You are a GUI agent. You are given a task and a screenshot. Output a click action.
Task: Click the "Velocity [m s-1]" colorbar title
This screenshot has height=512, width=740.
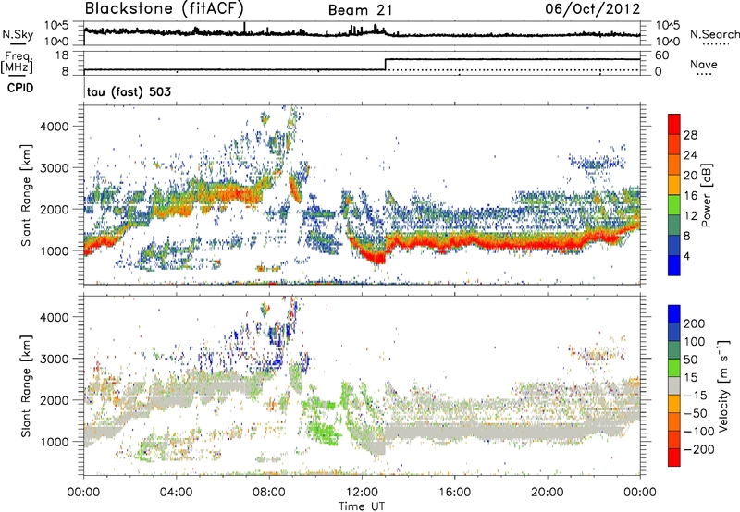point(723,385)
